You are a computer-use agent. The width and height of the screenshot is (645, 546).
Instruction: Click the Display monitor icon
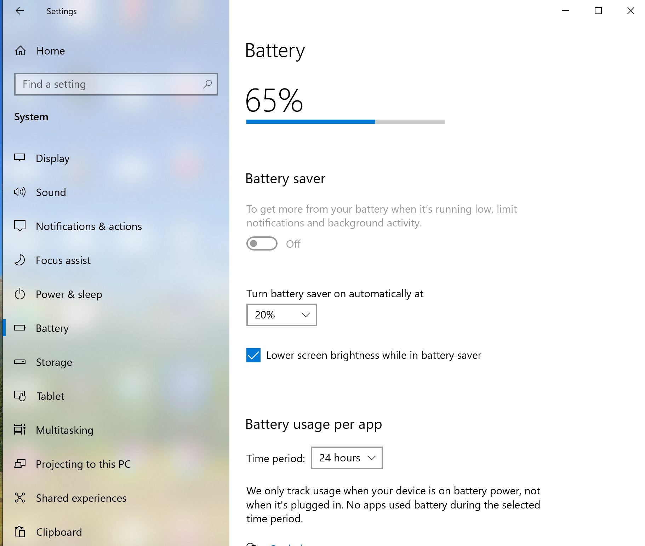pyautogui.click(x=19, y=158)
